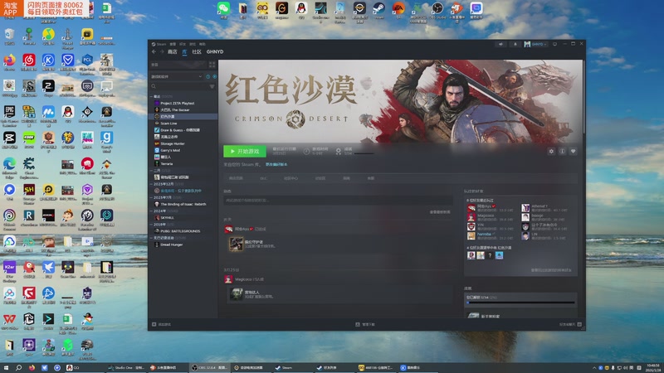Screen dimensions: 664x373
Task: Click the question-mark wishlist friend avatar
Action: (490, 255)
